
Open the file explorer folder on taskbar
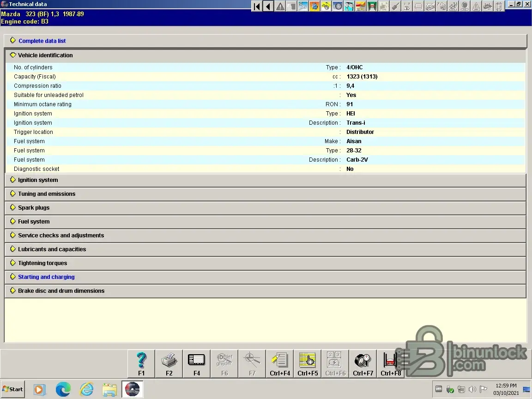click(109, 390)
